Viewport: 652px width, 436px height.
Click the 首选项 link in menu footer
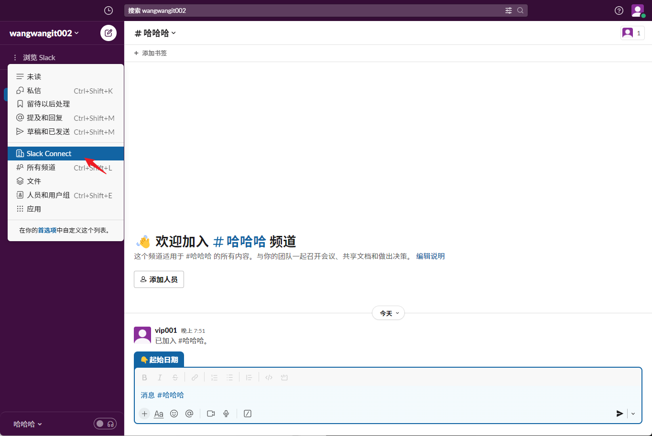[x=47, y=230]
